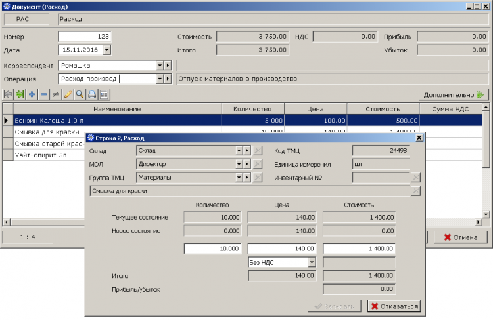
Task: Open the date dropdown for 15.11.2016
Action: [106, 49]
